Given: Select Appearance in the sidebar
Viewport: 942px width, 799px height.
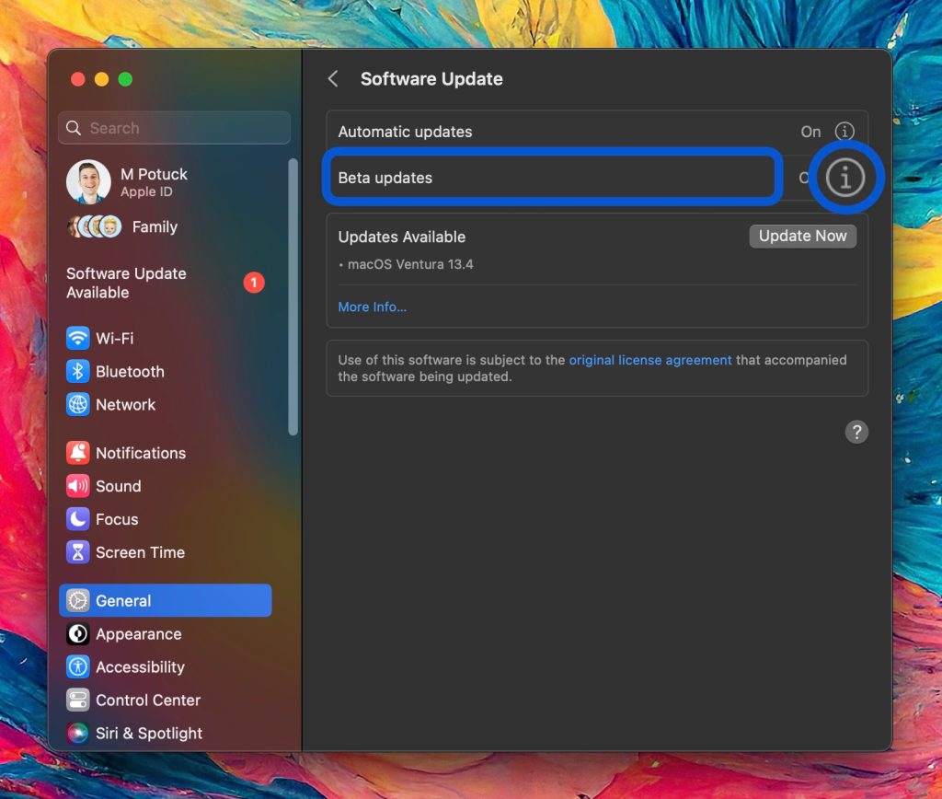Looking at the screenshot, I should tap(138, 634).
